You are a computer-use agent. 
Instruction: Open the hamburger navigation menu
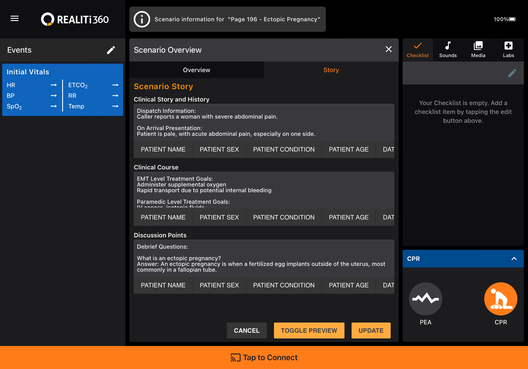coord(15,18)
